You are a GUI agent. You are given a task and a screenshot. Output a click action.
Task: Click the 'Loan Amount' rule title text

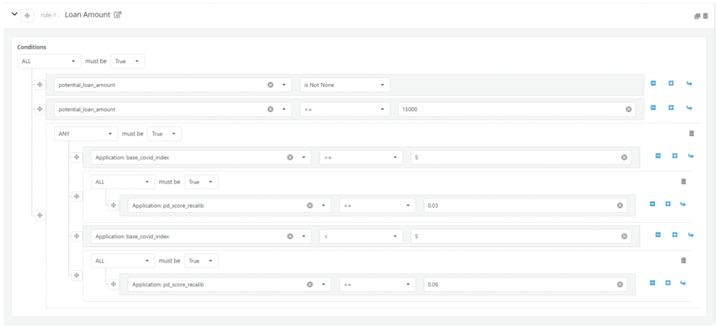[x=87, y=15]
